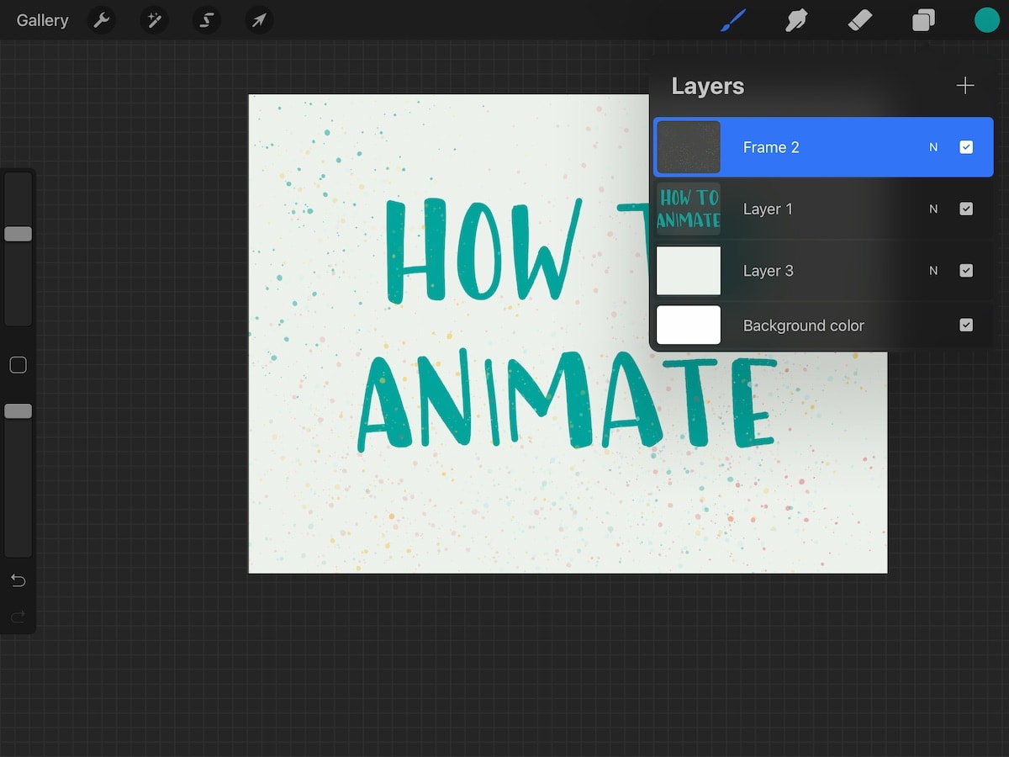Add a new layer with plus button

point(964,85)
